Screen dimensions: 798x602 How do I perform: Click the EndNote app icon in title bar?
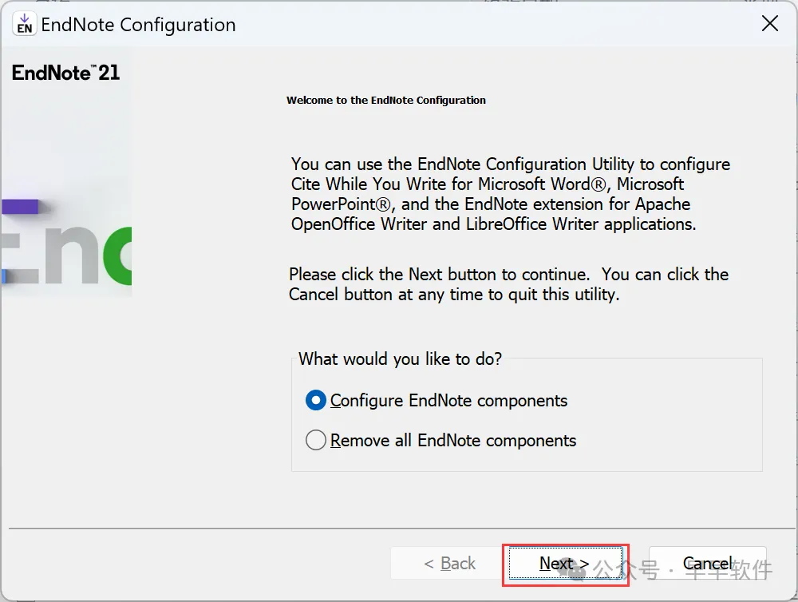pos(25,24)
